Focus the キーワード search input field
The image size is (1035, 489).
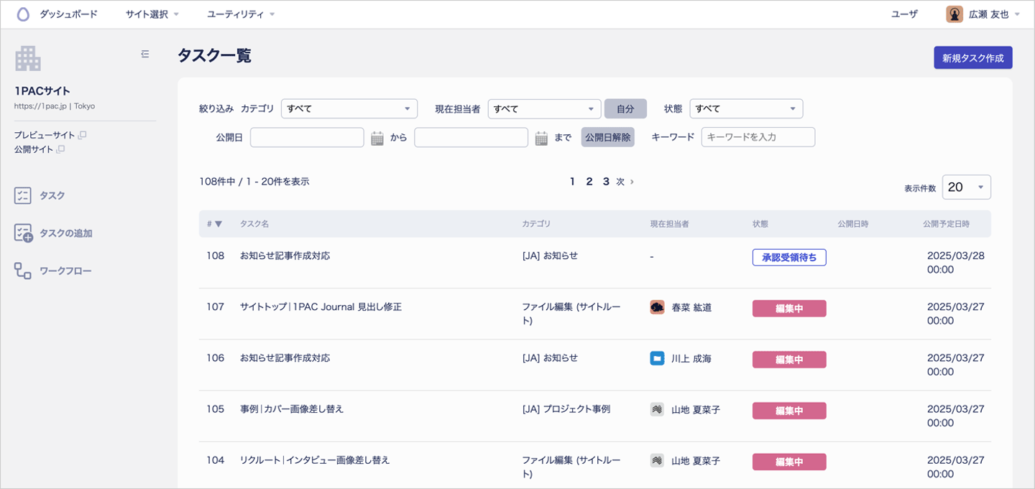[758, 137]
